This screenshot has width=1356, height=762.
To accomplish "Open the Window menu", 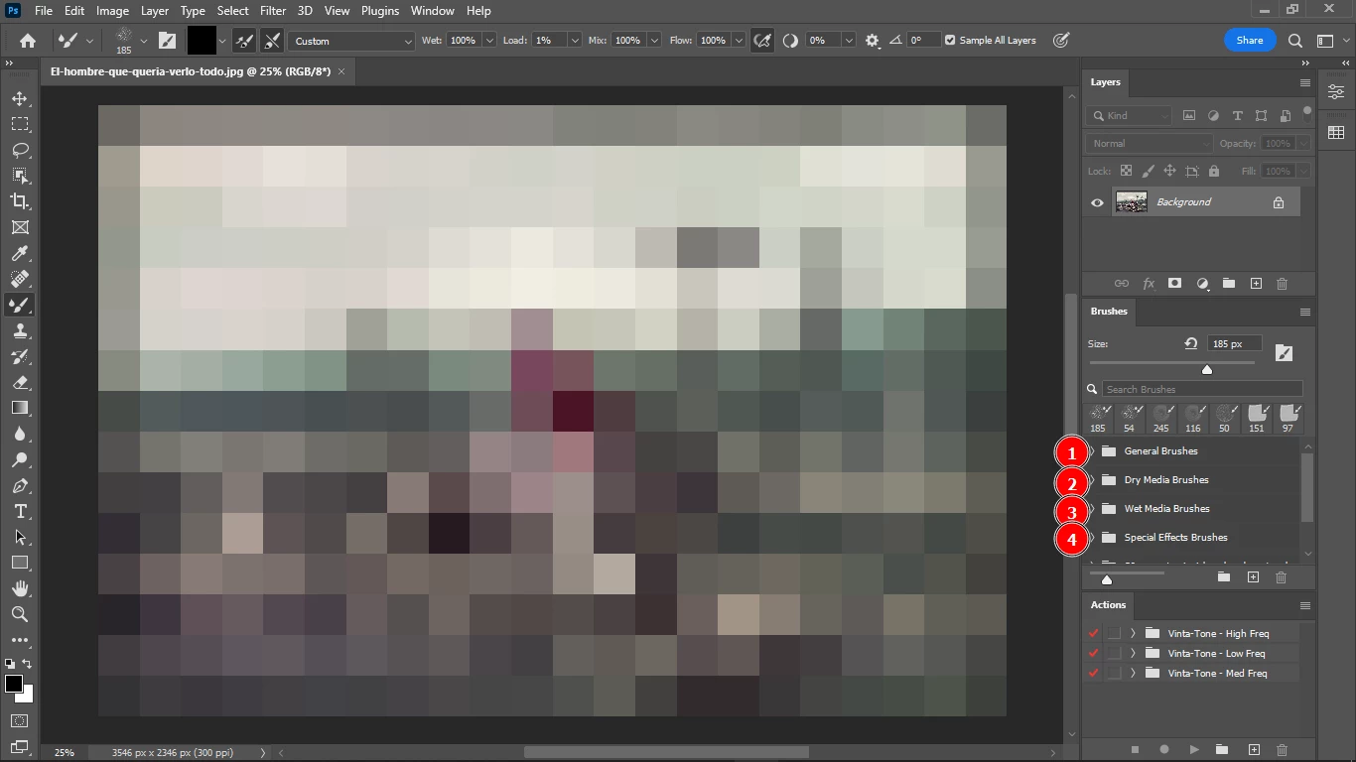I will click(433, 11).
